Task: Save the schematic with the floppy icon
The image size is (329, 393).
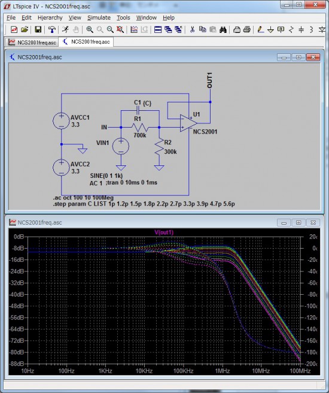Action: pyautogui.click(x=38, y=30)
